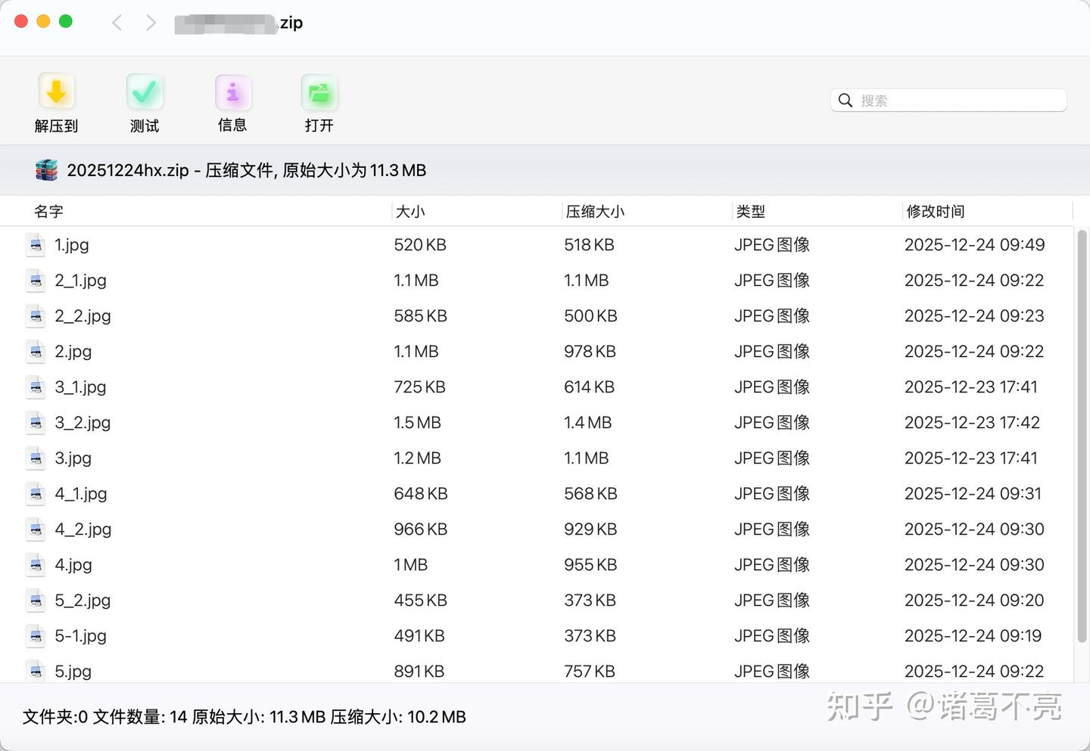
Task: Click the archive icon beside 20251224hx.zip
Action: click(47, 170)
